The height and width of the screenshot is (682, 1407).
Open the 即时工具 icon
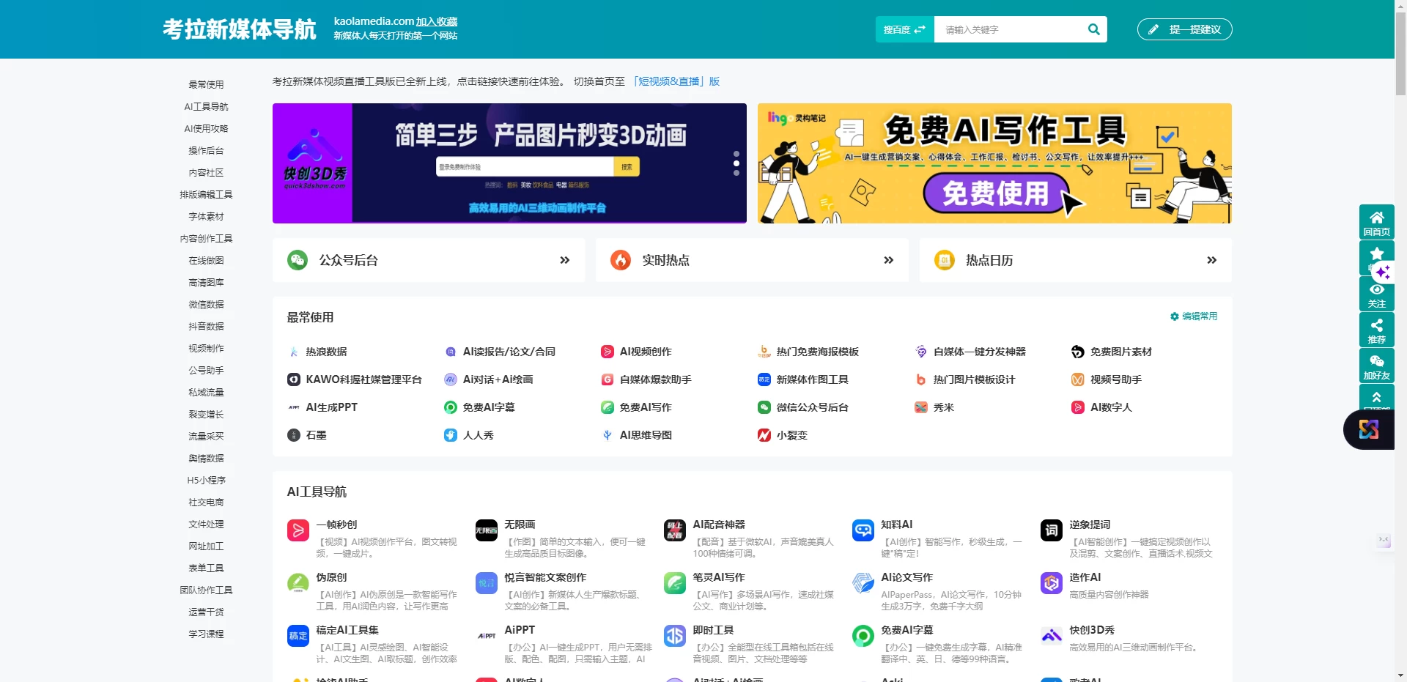point(674,636)
